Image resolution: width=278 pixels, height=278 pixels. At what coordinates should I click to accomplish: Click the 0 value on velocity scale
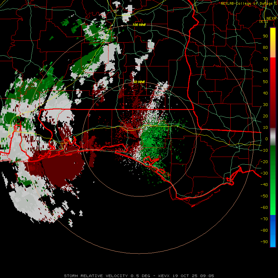coord(267,139)
